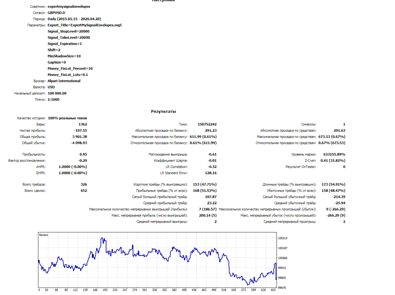Click Z-score value 0.41 (31.82%)
Screen dimensions: 395x295
coord(333,160)
